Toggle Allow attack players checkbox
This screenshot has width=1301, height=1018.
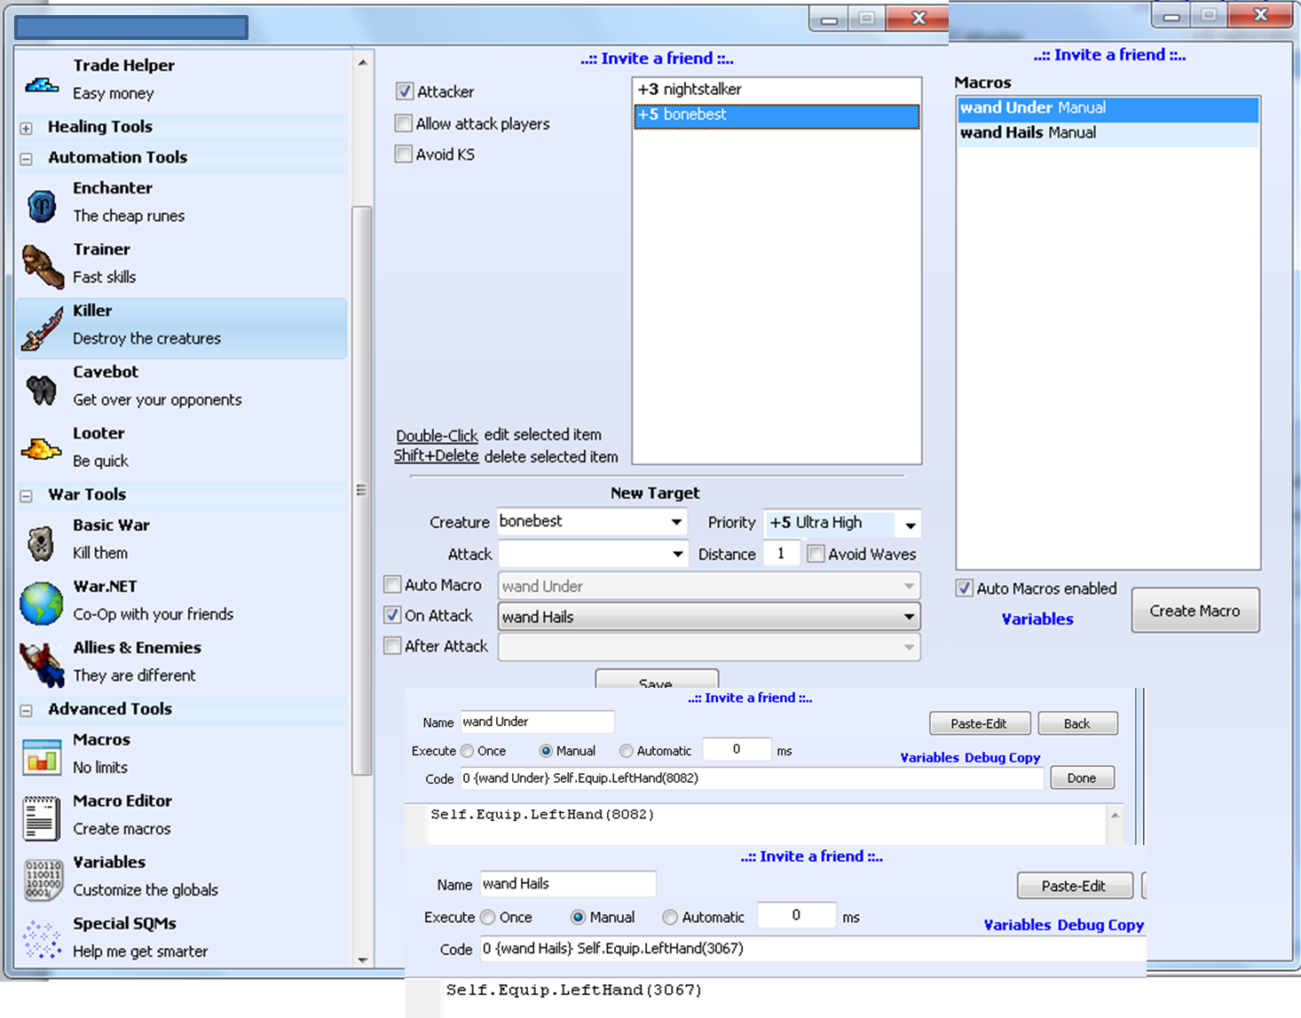[404, 123]
